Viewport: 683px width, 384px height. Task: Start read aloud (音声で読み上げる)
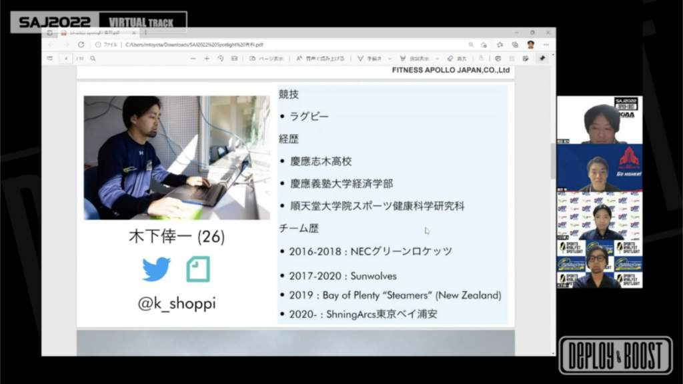pos(320,59)
